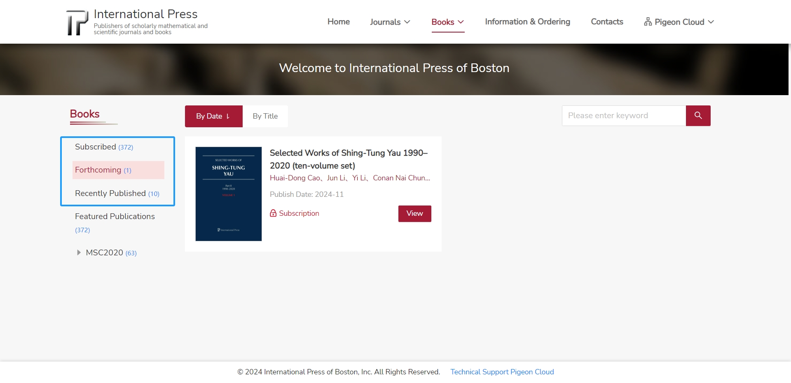Image resolution: width=791 pixels, height=383 pixels.
Task: Click the Subscription label
Action: (299, 213)
